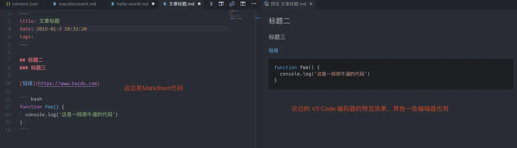This screenshot has height=148, width=517.
Task: Click the 标题二 heading in preview
Action: coord(280,21)
